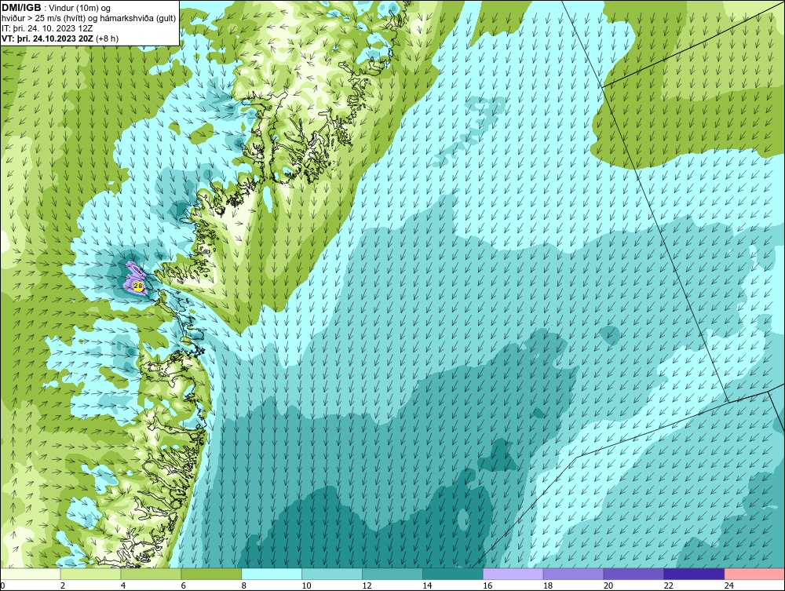Screen dimensions: 785x591
Task: Select the 14–16 m/s dark teal swatch
Action: point(453,574)
